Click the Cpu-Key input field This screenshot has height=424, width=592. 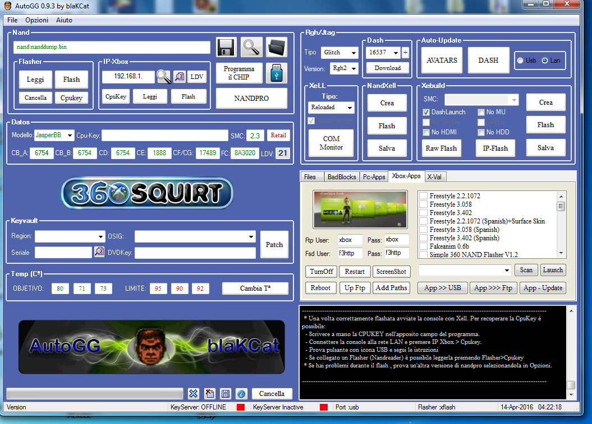click(x=164, y=136)
